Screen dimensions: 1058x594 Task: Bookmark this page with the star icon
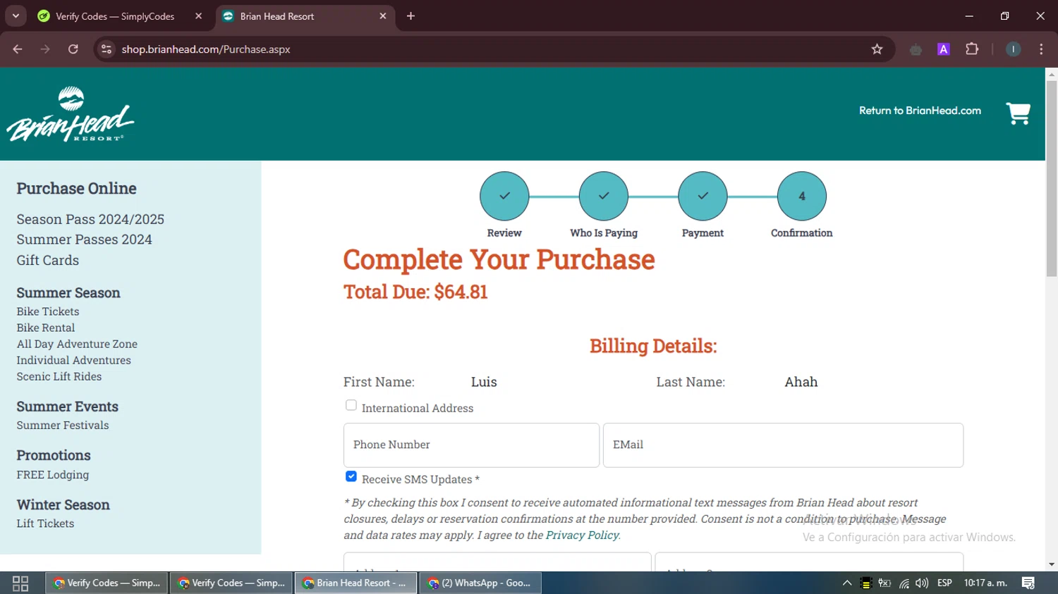tap(877, 49)
